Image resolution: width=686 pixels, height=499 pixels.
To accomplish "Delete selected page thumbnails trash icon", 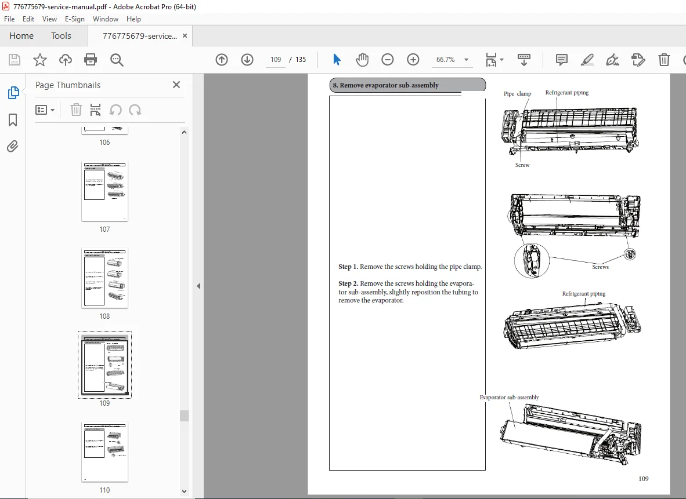I will point(76,110).
